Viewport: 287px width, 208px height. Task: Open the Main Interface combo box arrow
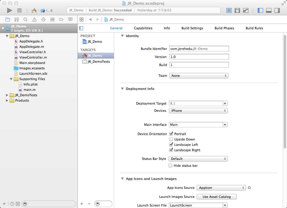click(225, 125)
